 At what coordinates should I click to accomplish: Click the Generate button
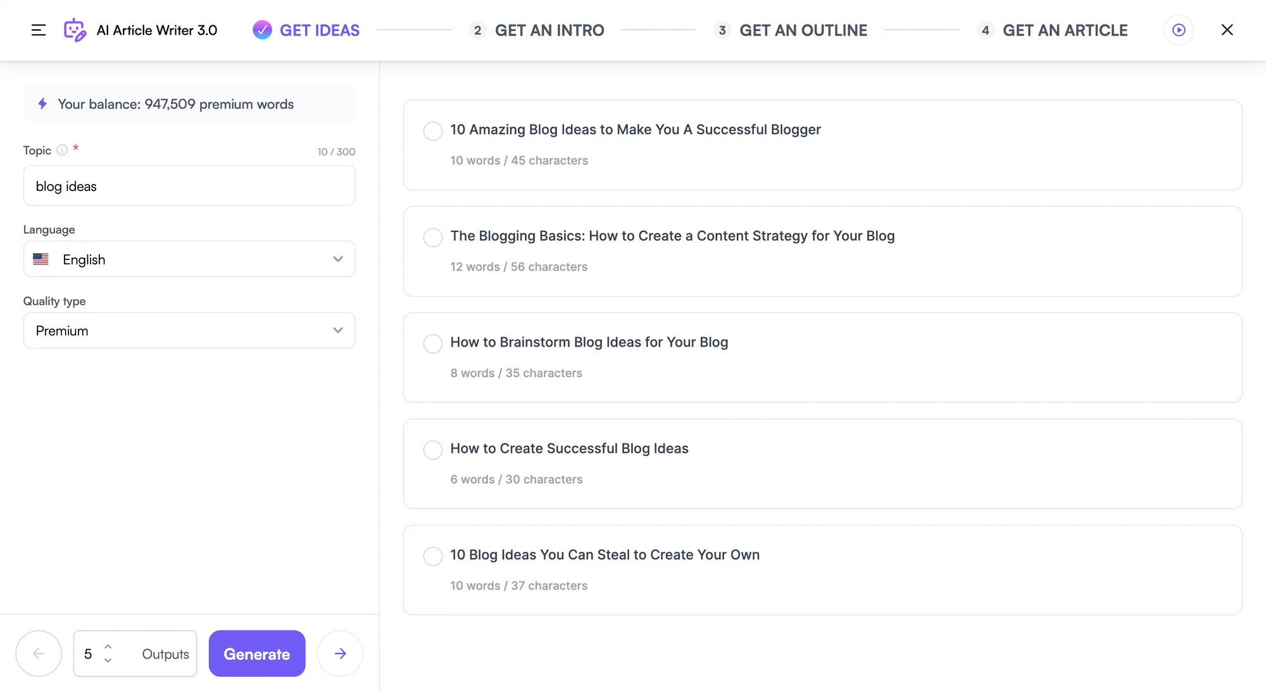coord(257,653)
